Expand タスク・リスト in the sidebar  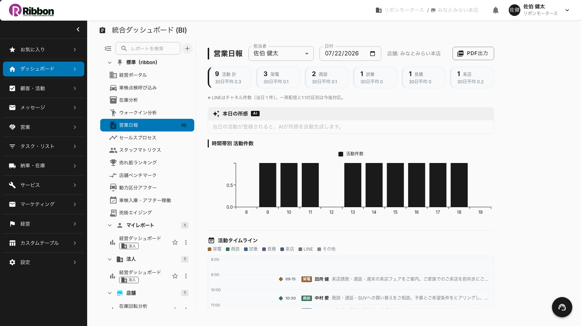[x=44, y=146]
